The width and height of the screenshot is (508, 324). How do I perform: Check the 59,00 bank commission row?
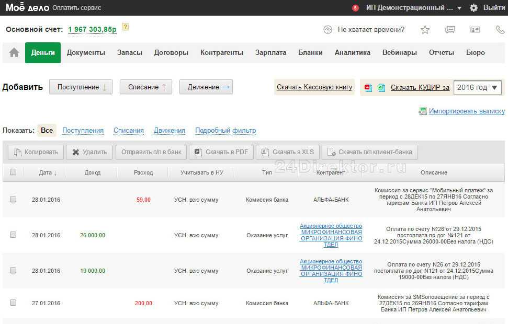click(13, 199)
